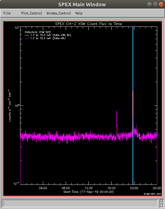Screen dimensions: 165x209
Task: Click the y-axis label 'counts s-1 cm-2 keV-1'
Action: tap(10, 106)
